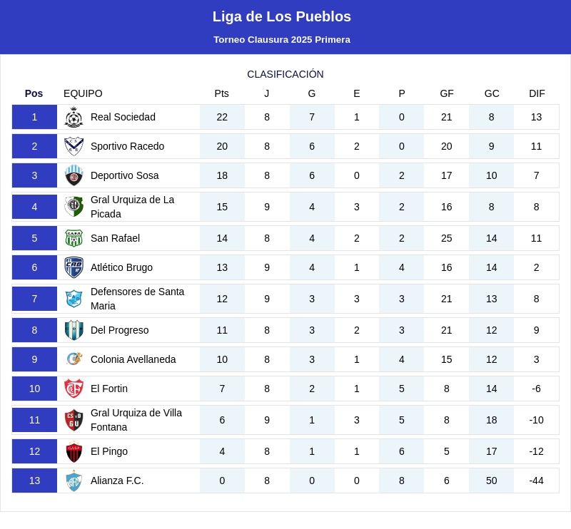Viewport: 571px width, 529px height.
Task: Click the Deportivo Sosa team crest
Action: point(74,175)
